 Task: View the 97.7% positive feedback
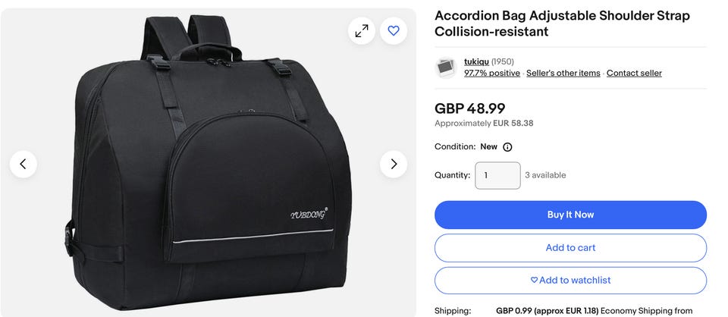[x=492, y=74]
